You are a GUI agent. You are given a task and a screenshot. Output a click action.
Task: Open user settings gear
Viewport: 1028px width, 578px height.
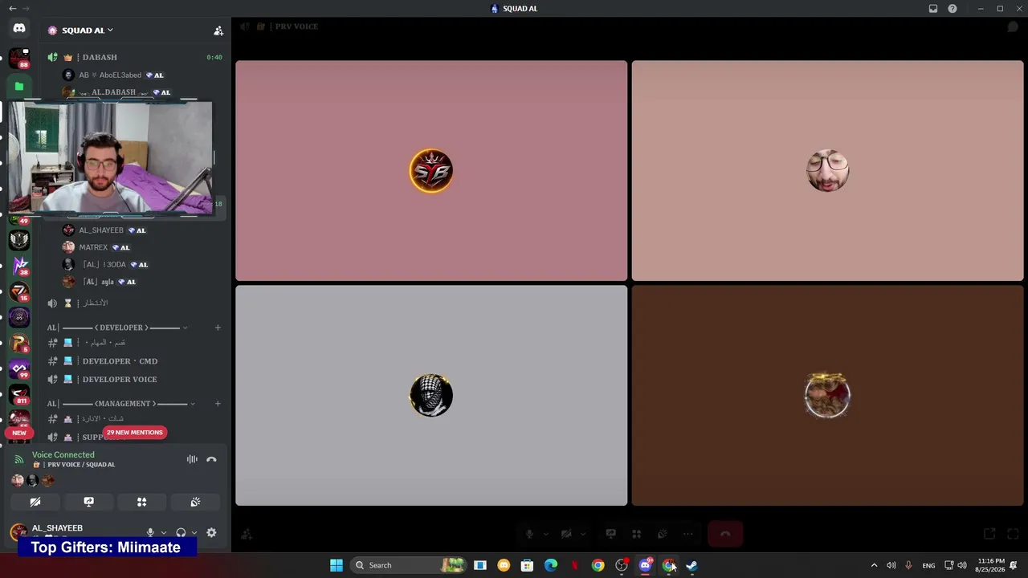pos(211,532)
